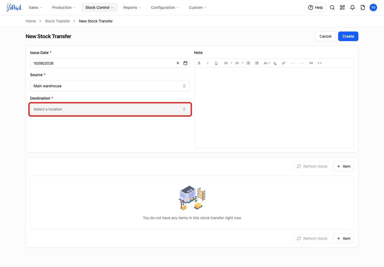Click the Create button
The image size is (384, 267).
pyautogui.click(x=348, y=36)
